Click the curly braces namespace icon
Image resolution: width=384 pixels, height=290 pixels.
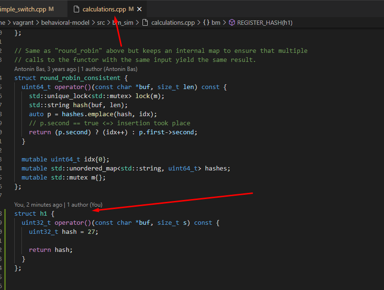(206, 23)
